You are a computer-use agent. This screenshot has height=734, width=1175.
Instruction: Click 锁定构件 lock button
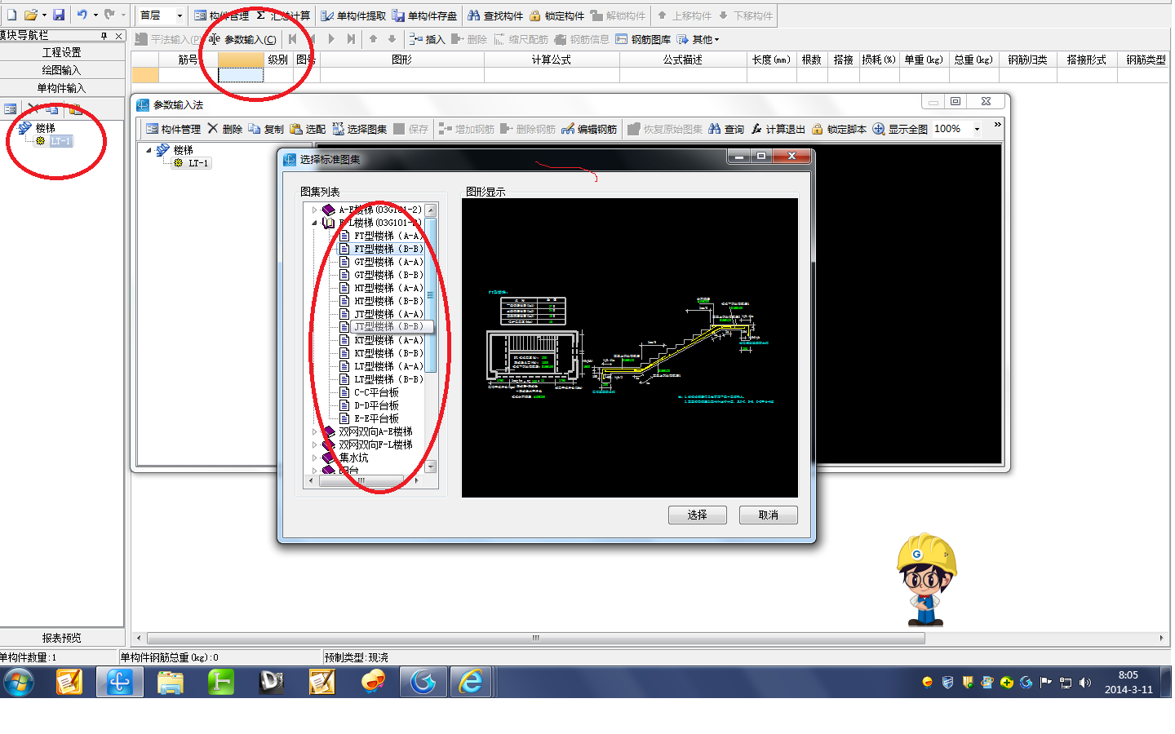[x=557, y=15]
